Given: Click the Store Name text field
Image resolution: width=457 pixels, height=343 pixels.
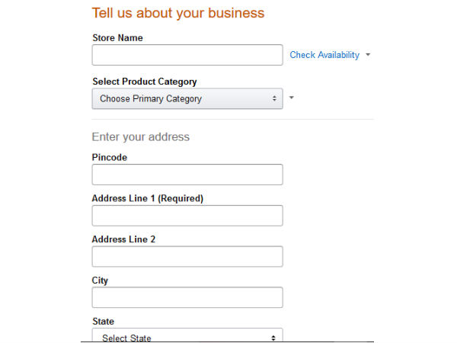Looking at the screenshot, I should [x=187, y=55].
